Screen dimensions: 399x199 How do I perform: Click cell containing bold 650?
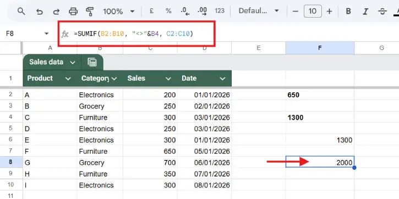[x=320, y=95]
